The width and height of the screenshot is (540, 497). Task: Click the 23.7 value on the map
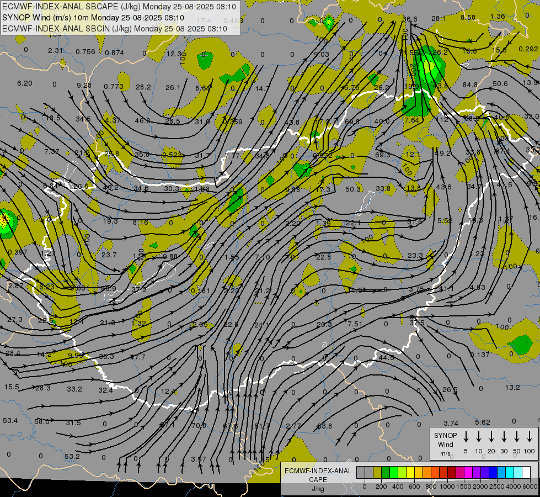click(109, 255)
